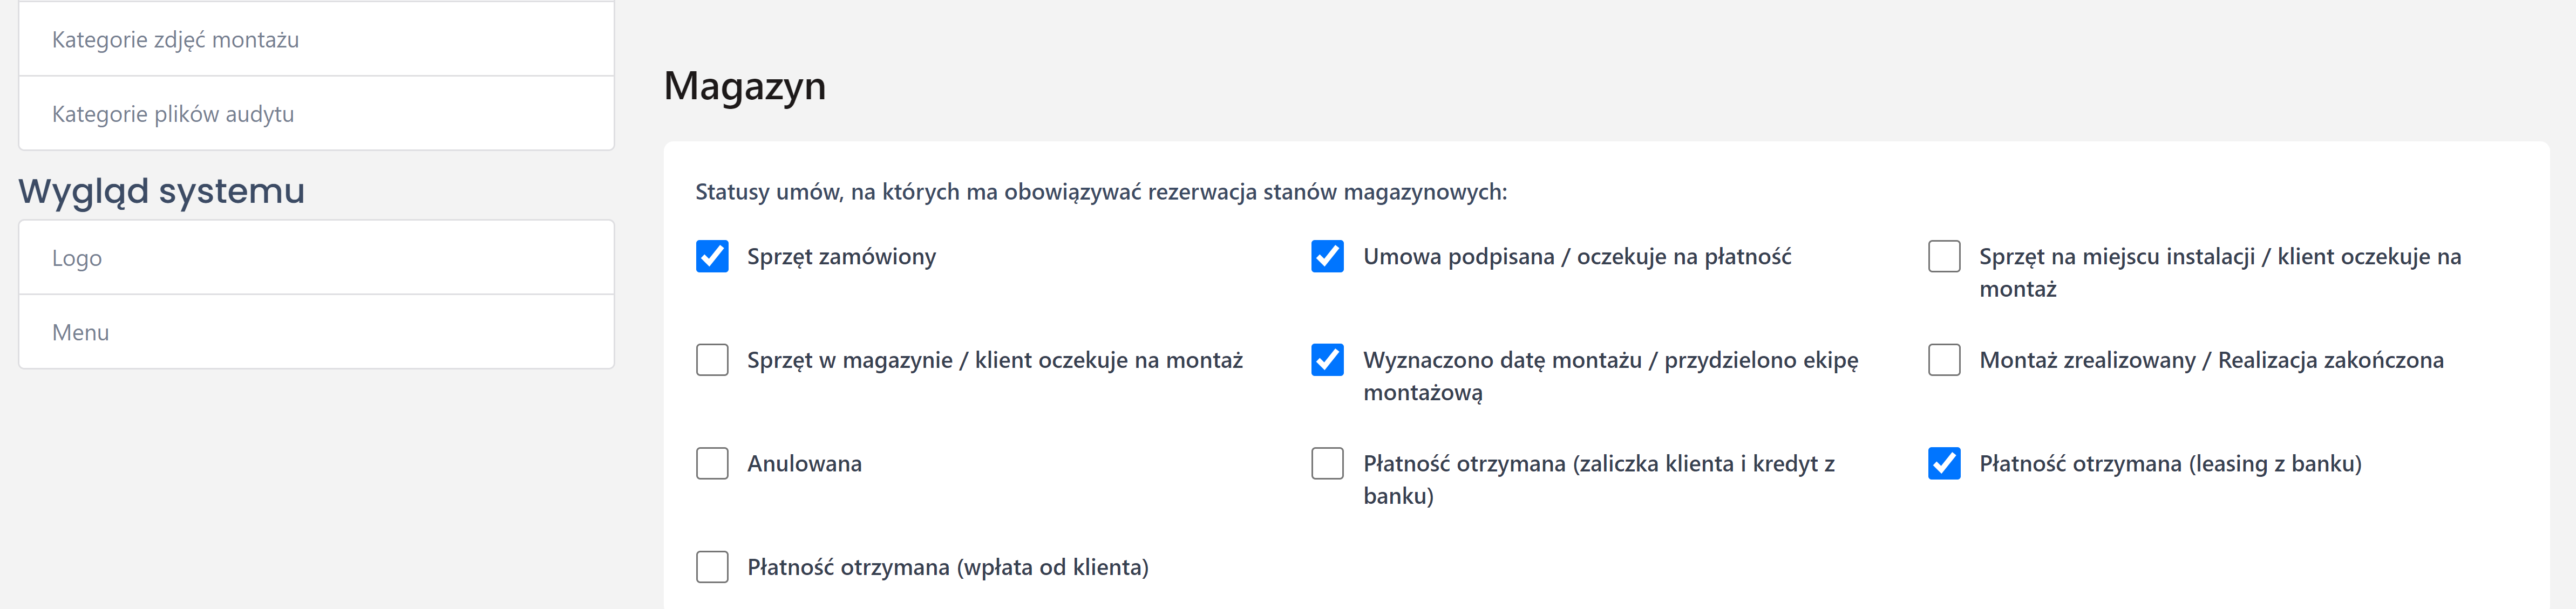
Task: Click 'Umowa podpisana / oczekuje na płatność' label
Action: click(1576, 257)
